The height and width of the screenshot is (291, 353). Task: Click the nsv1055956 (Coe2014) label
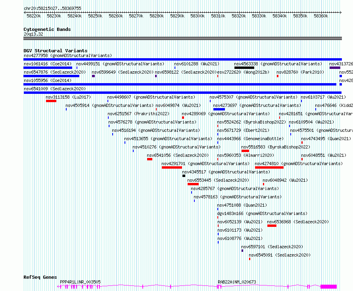[x=48, y=80]
